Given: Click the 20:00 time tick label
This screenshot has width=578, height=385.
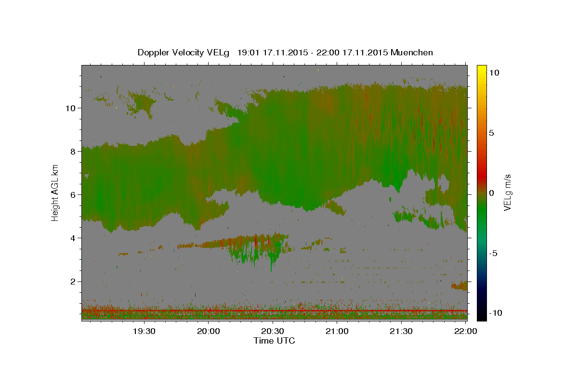Looking at the screenshot, I should coord(208,331).
